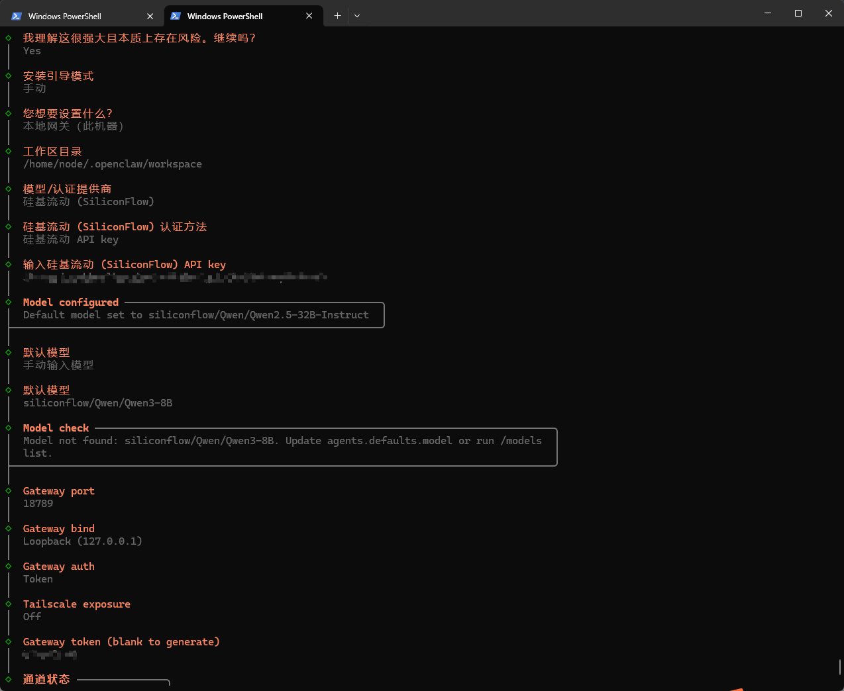The height and width of the screenshot is (691, 844).
Task: Select the workspace path /home/node/.openclaw/workspace
Action: [113, 163]
